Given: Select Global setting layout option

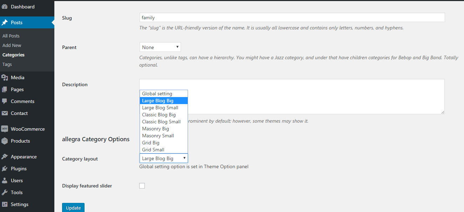Looking at the screenshot, I should click(x=157, y=94).
